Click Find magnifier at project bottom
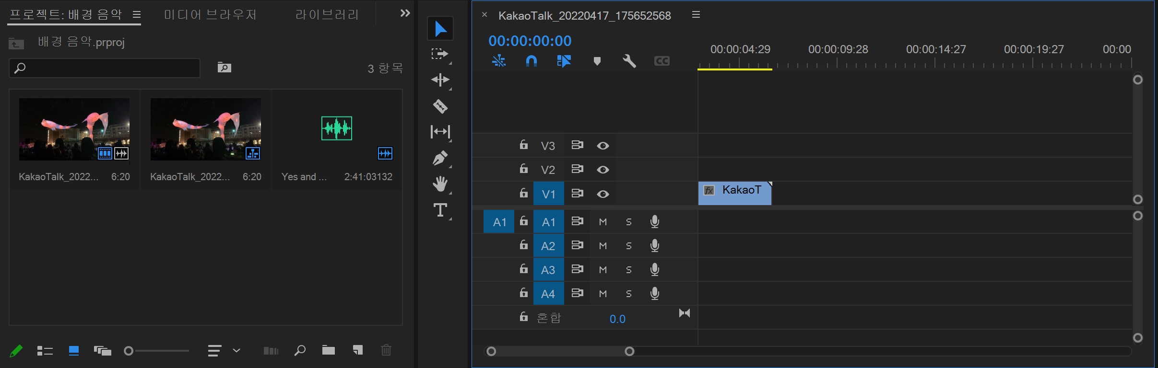Image resolution: width=1158 pixels, height=368 pixels. pyautogui.click(x=300, y=351)
